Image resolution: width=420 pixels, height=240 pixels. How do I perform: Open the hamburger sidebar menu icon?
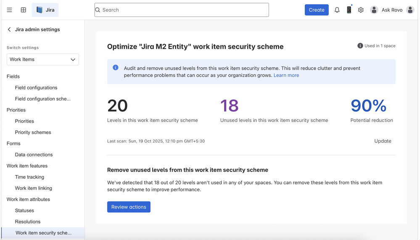click(x=9, y=10)
